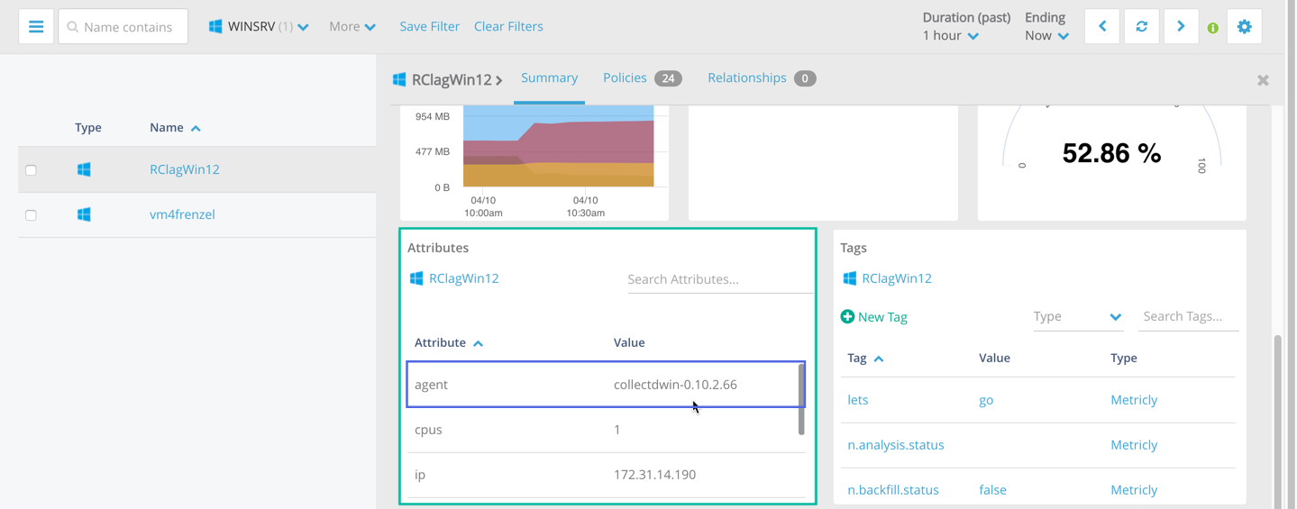Open the tag Type dropdown

(x=1078, y=317)
